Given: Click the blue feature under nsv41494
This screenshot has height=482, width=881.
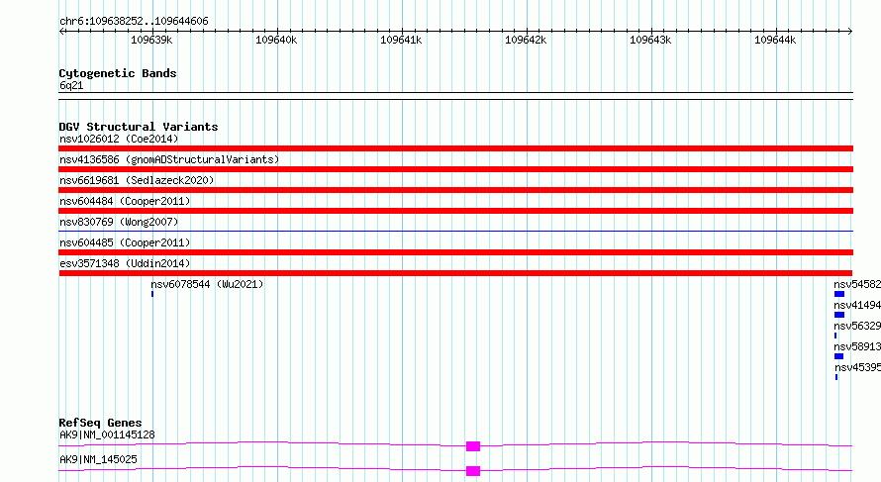Looking at the screenshot, I should (839, 315).
